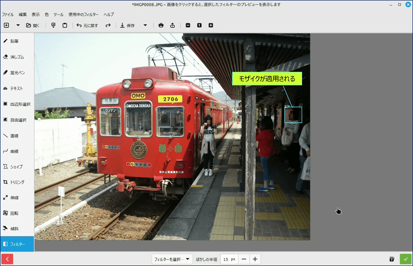Reset zoom to original size icon

pyautogui.click(x=199, y=25)
